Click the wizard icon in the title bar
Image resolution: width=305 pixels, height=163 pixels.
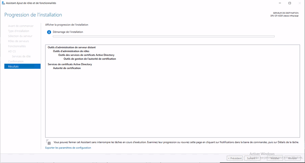pyautogui.click(x=3, y=3)
